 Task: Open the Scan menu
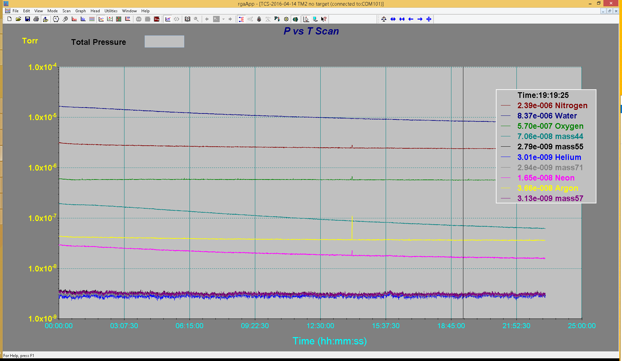pos(67,11)
